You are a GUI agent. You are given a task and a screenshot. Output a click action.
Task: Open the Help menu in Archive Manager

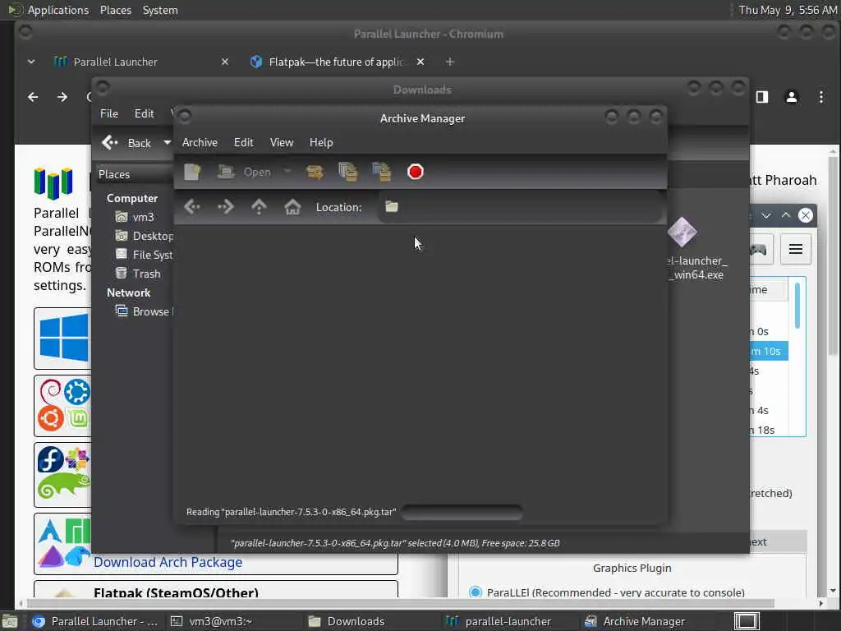point(321,142)
